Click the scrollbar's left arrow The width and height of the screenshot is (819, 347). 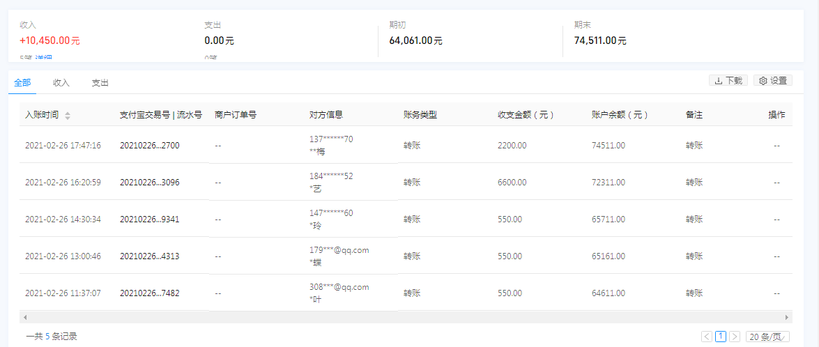point(25,317)
